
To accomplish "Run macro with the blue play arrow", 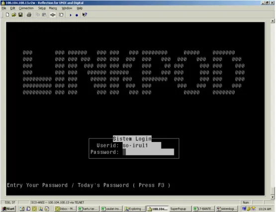I will 71,15.
